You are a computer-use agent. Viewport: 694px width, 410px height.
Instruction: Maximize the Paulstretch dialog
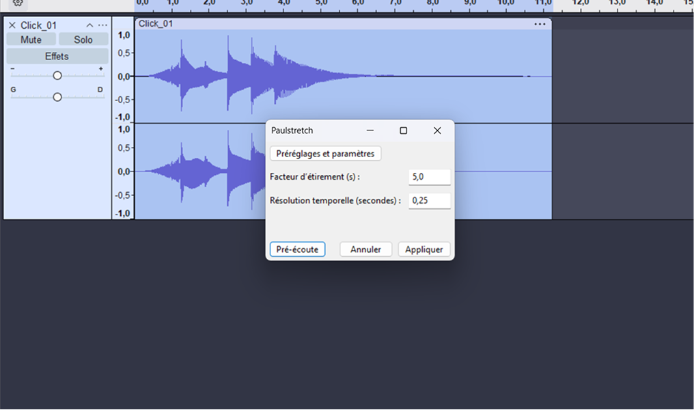coord(403,131)
